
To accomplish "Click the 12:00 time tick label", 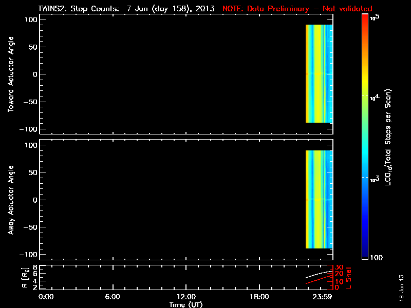I will [186, 297].
